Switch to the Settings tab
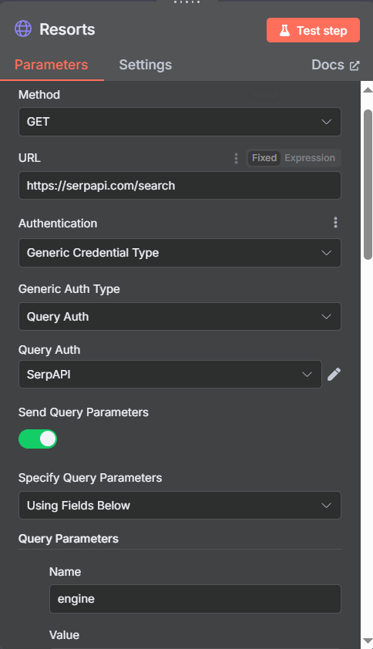Viewport: 373px width, 649px height. click(x=146, y=65)
